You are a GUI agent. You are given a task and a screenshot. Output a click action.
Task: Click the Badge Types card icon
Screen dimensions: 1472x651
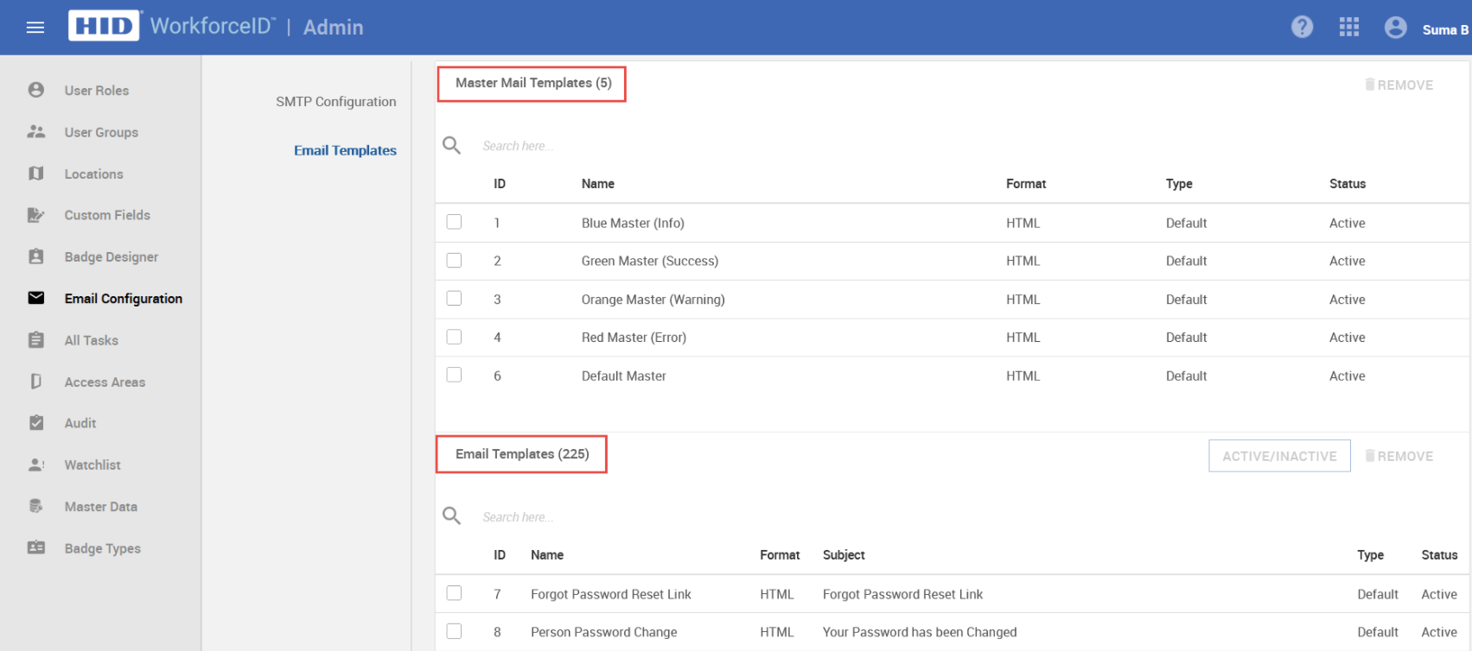point(36,547)
